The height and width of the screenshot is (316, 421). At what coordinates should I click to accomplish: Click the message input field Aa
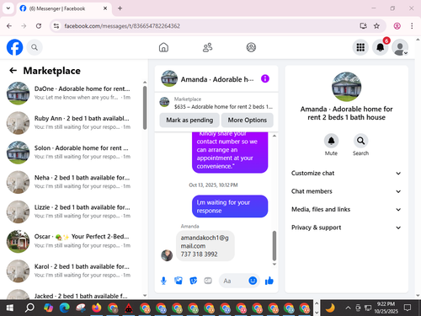click(x=234, y=281)
